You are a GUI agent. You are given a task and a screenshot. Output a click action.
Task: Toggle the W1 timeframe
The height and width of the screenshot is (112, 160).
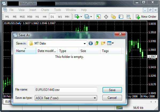click(x=60, y=17)
